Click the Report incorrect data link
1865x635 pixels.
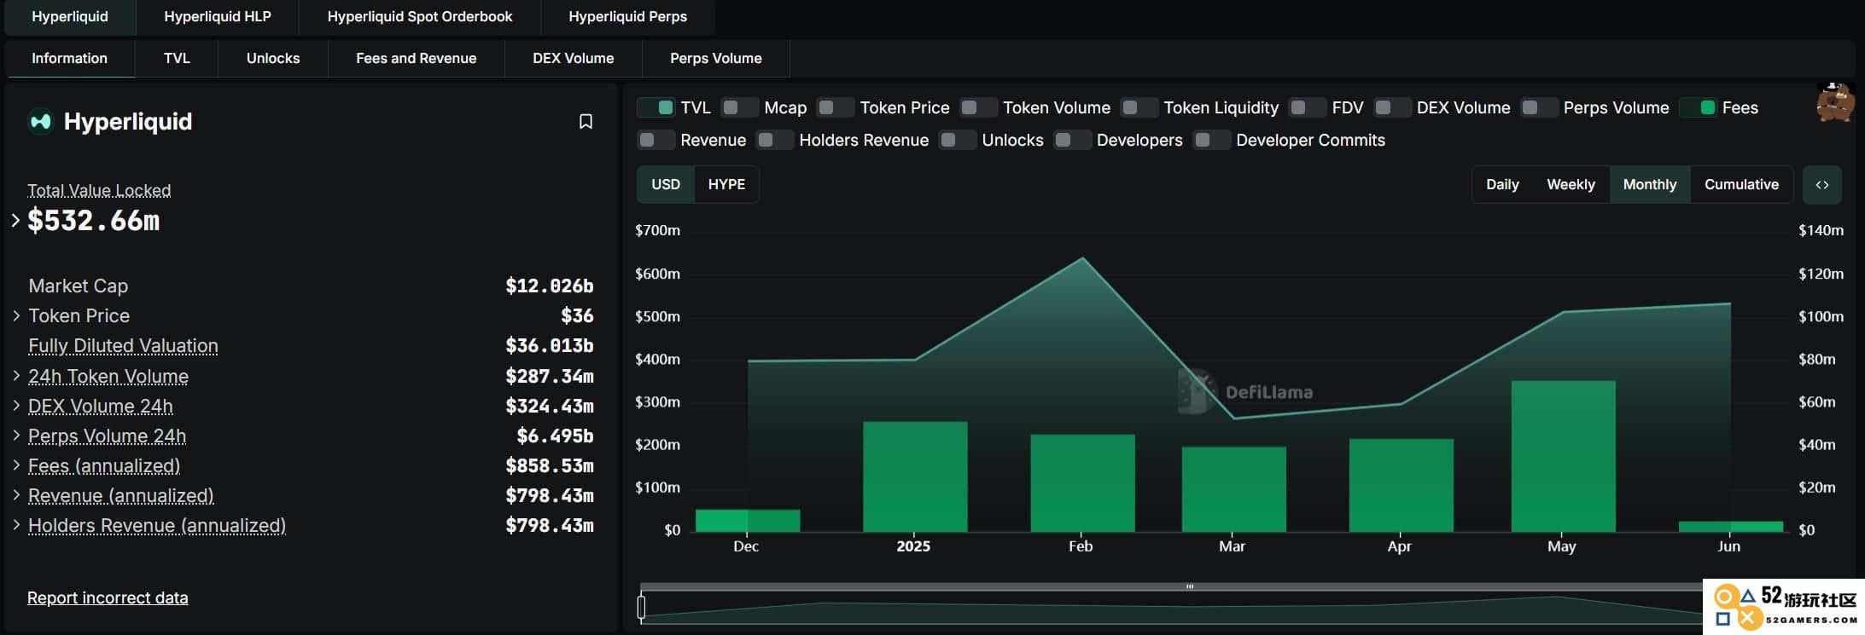point(108,598)
